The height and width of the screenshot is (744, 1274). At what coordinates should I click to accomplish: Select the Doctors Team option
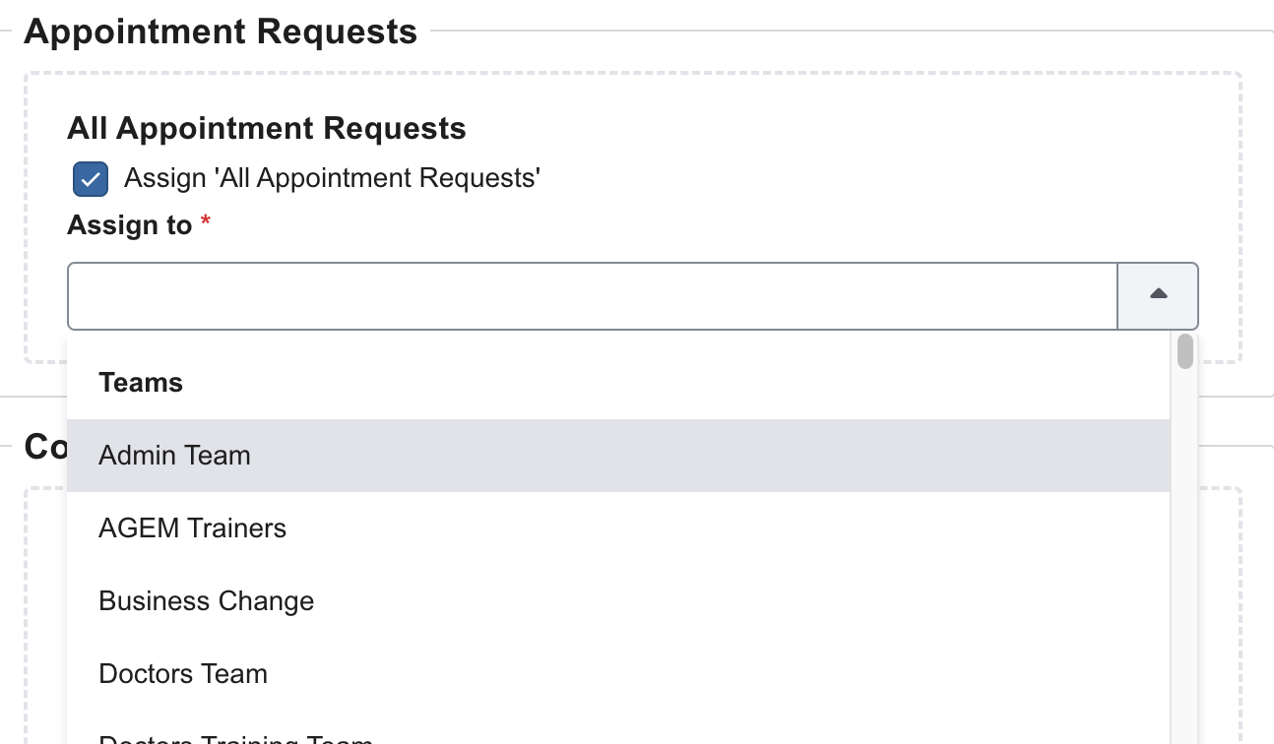[183, 674]
